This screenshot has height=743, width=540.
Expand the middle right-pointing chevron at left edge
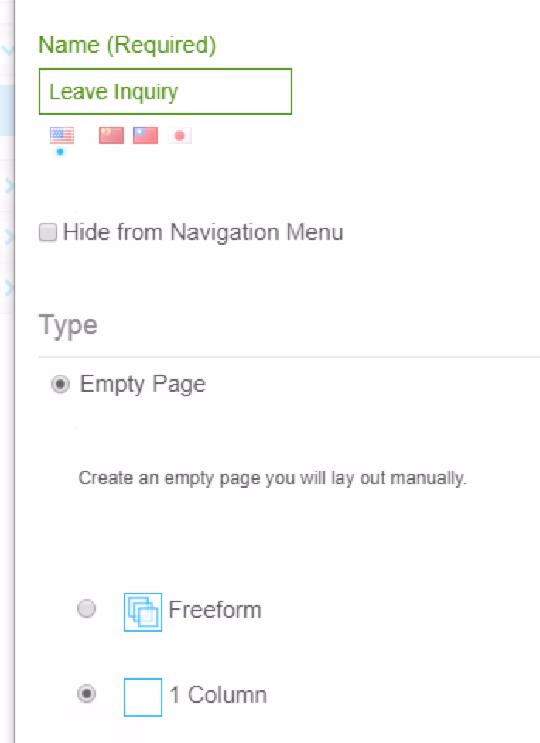pos(9,237)
